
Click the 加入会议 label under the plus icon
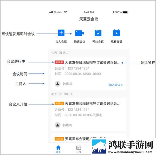[x=61, y=42]
